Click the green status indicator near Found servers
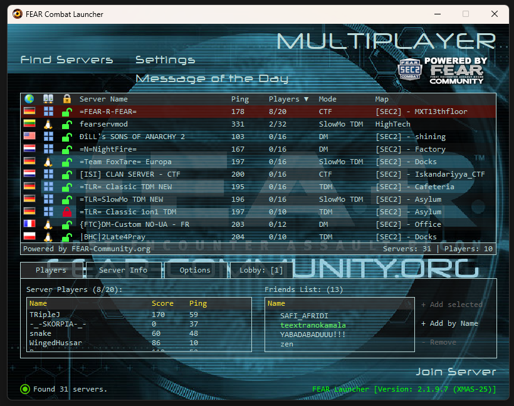 coord(25,389)
